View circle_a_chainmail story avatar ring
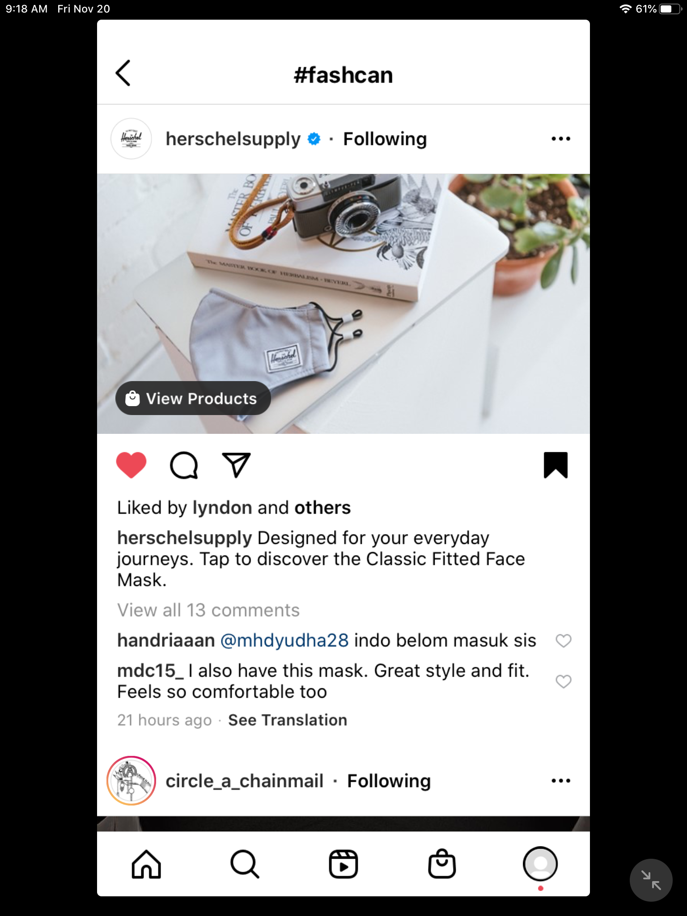The image size is (687, 916). (x=131, y=781)
